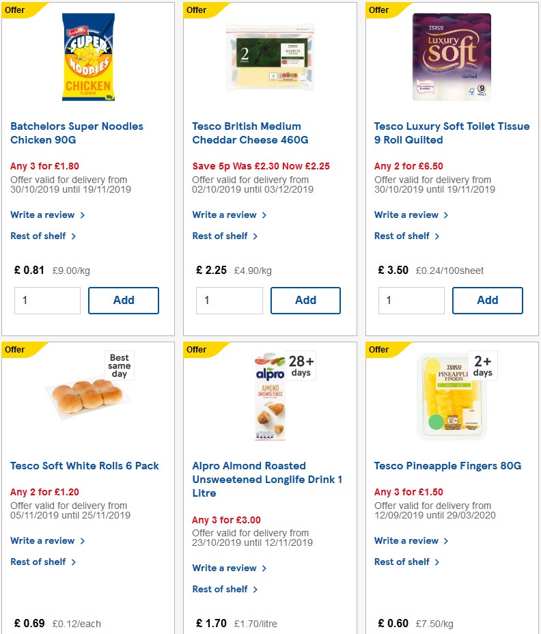541x634 pixels.
Task: Click the Offer ribbon on the Alpro drink
Action: click(196, 349)
